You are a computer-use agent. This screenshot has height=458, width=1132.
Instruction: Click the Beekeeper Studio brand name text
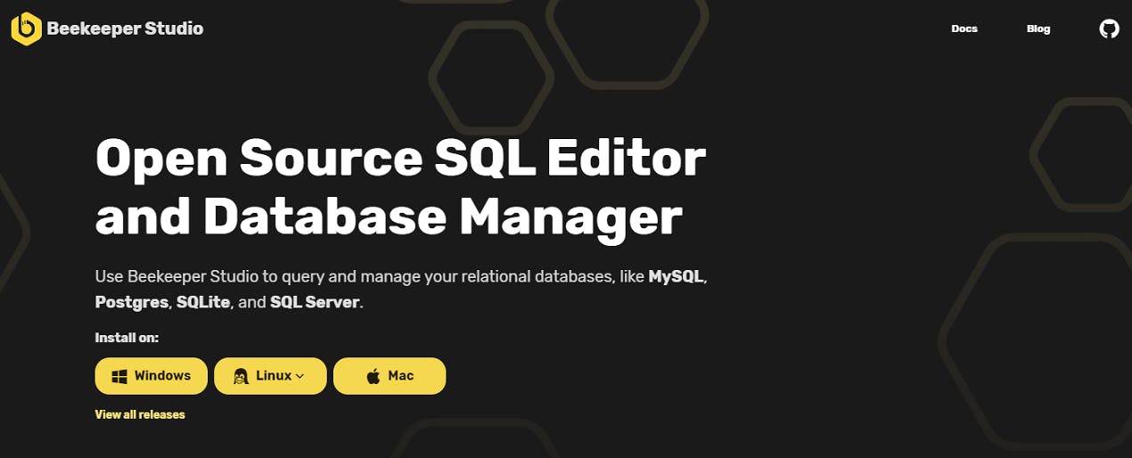point(125,29)
